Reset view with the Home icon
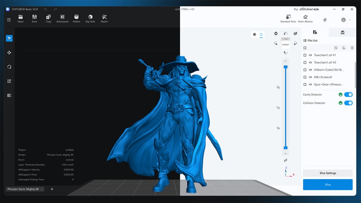This screenshot has height=203, width=361. pos(276,34)
